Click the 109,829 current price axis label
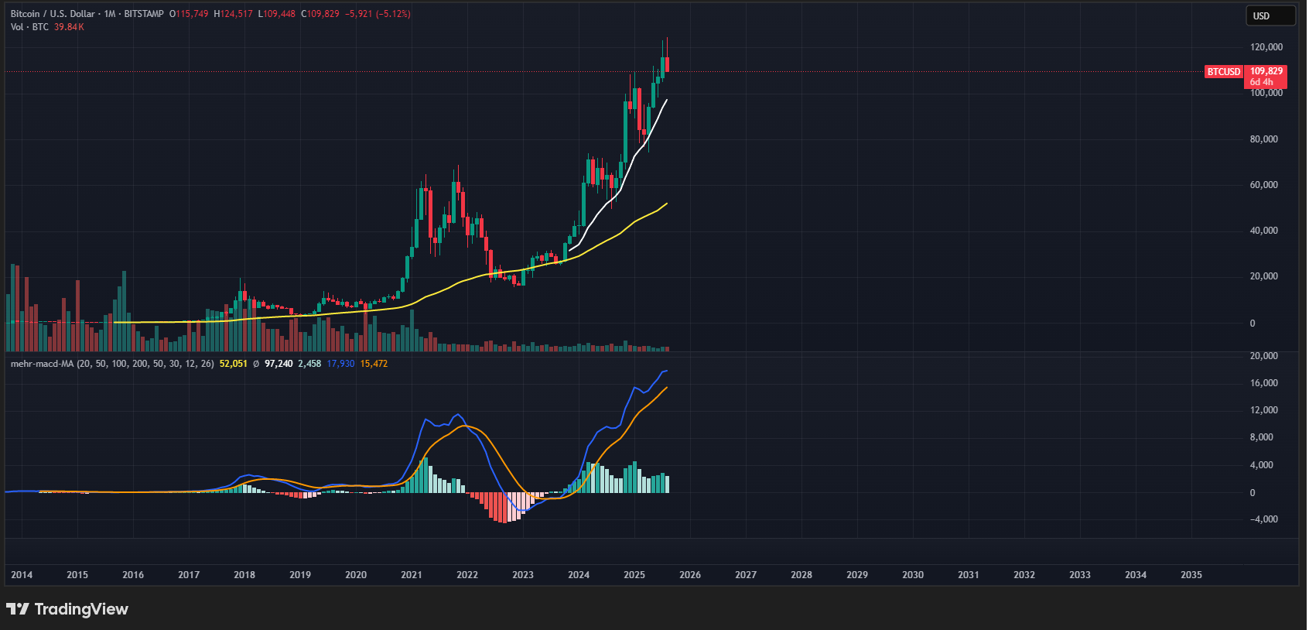 click(1266, 71)
